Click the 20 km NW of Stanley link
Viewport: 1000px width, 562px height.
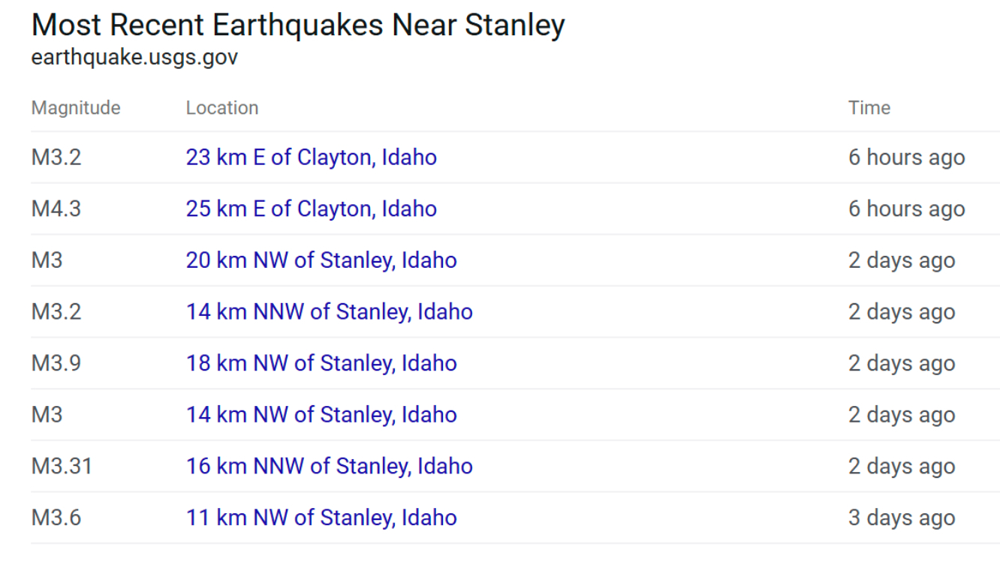pos(321,260)
